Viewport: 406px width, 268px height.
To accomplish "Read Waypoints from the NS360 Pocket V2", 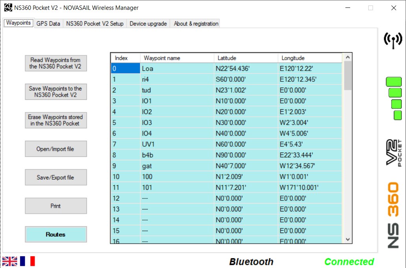I will point(56,63).
